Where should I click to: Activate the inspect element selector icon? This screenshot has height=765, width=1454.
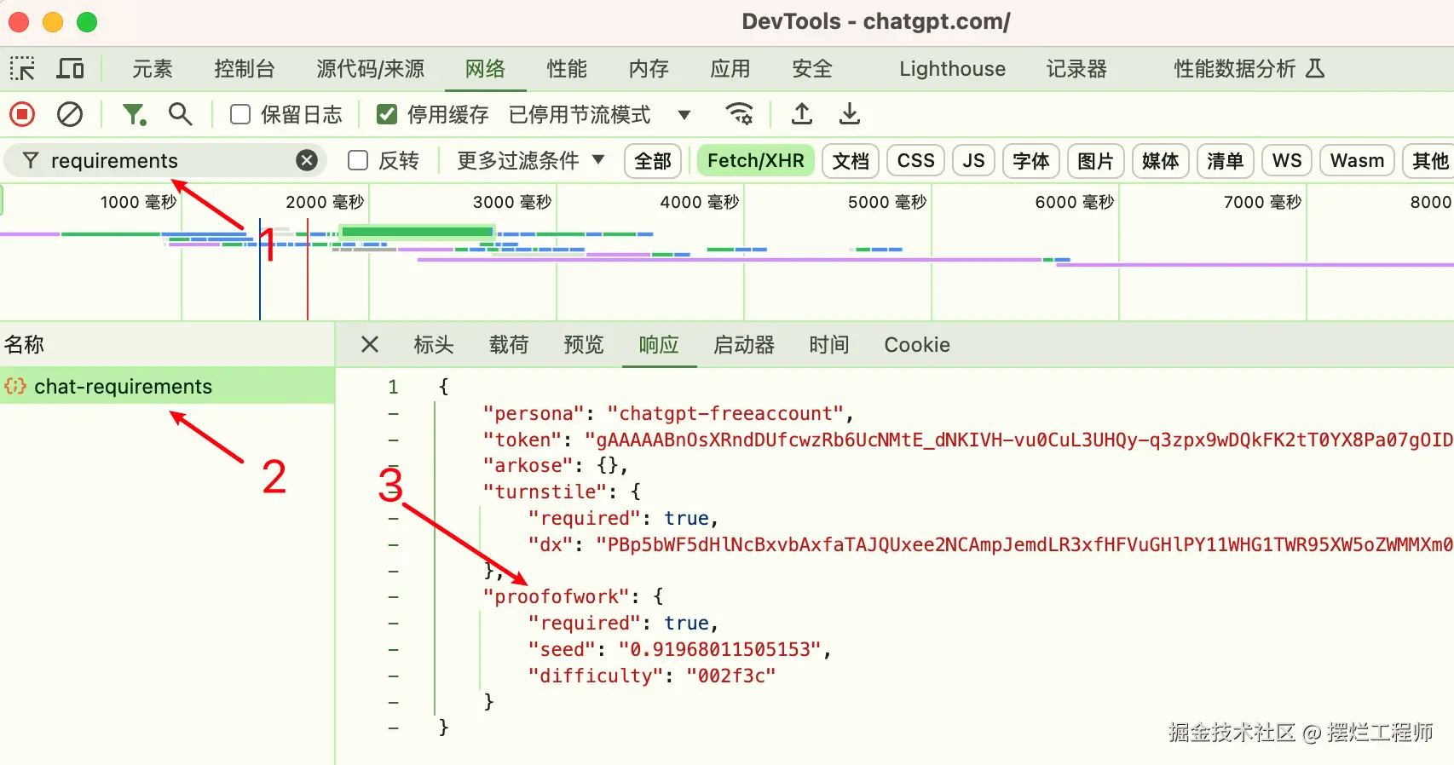point(22,68)
